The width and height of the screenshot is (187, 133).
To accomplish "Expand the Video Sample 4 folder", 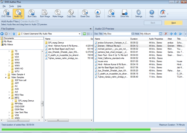I will coord(6,74).
